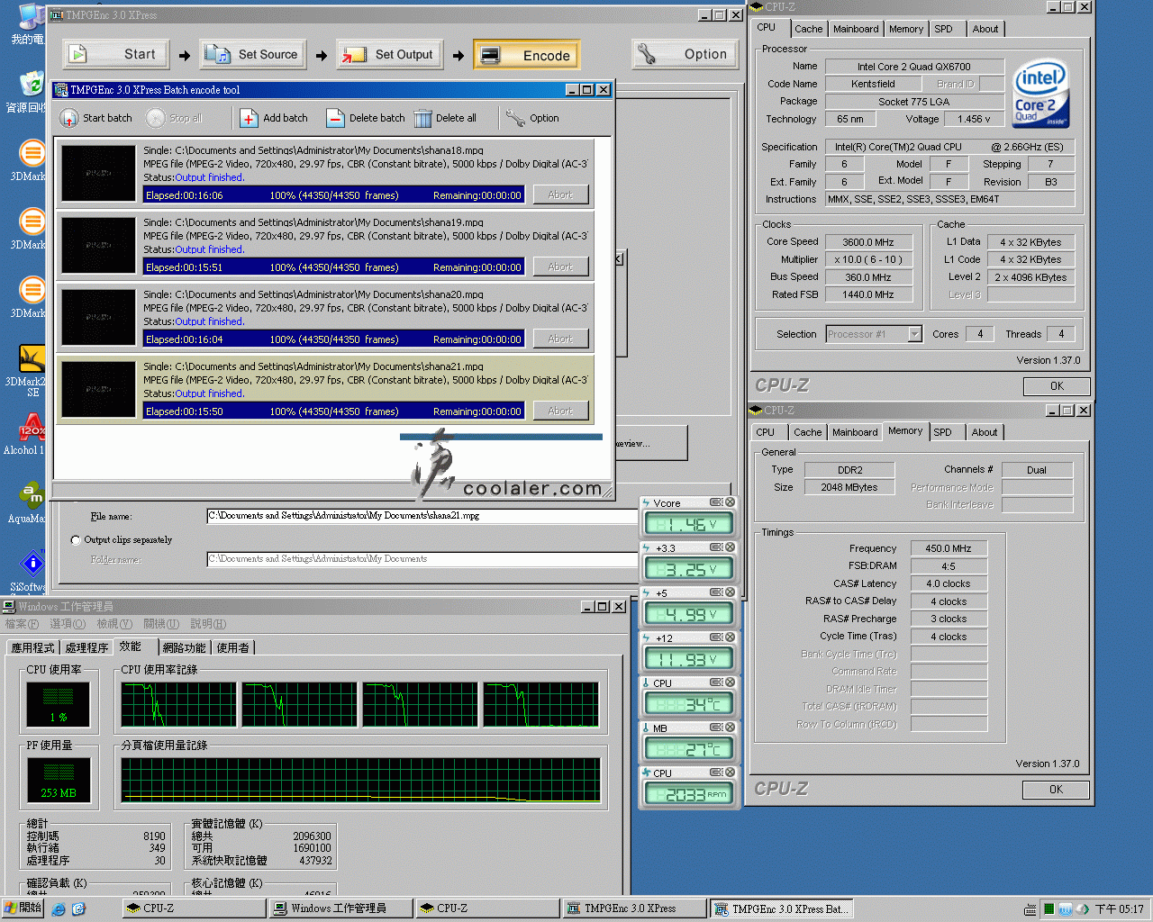Select the Output clips separately radio button

click(76, 540)
